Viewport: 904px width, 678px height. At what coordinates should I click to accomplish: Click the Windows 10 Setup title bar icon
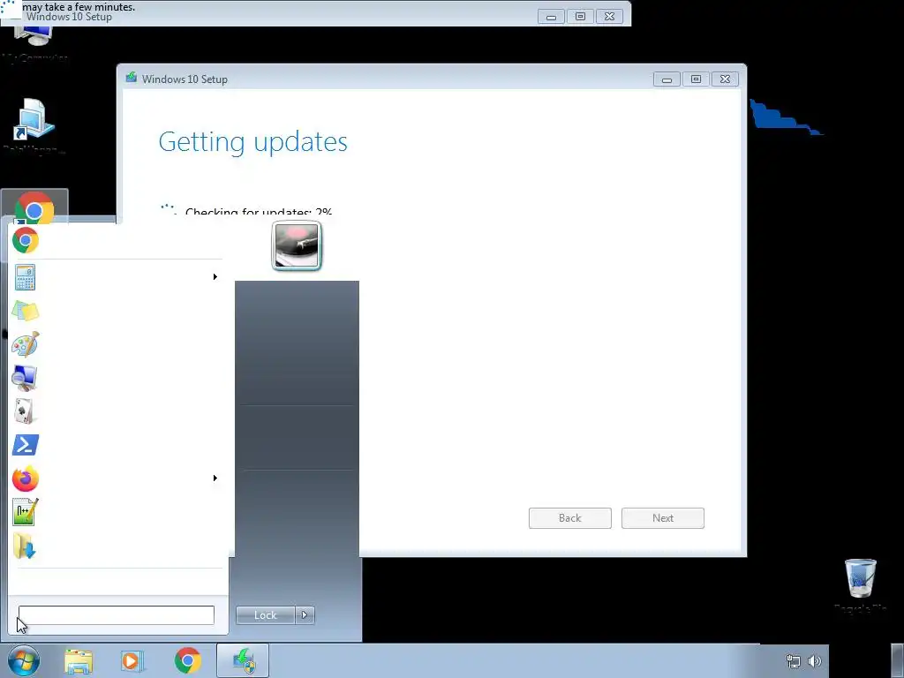click(x=132, y=78)
